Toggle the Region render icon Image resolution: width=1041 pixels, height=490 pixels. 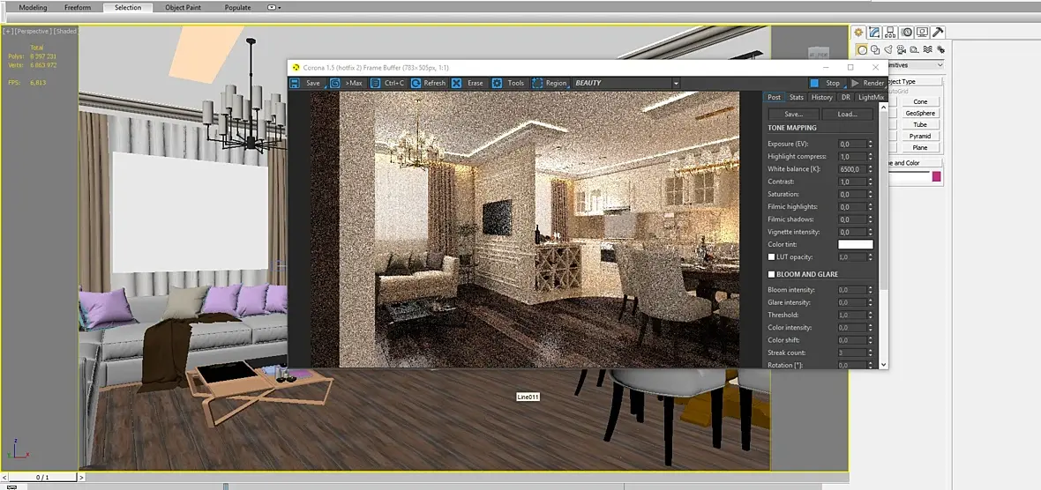537,83
